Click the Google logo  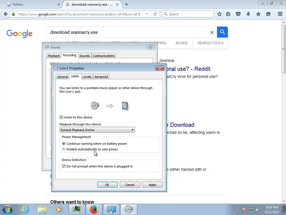click(20, 34)
